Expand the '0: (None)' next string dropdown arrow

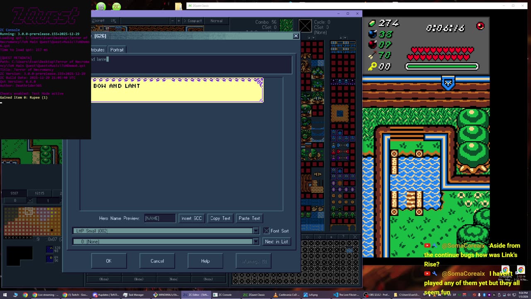point(256,242)
